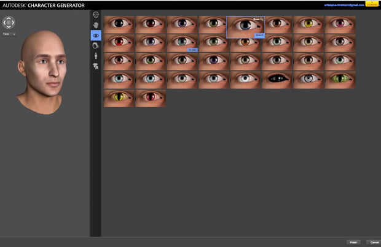Choose the bright red iris eye
The width and height of the screenshot is (381, 247).
119,43
